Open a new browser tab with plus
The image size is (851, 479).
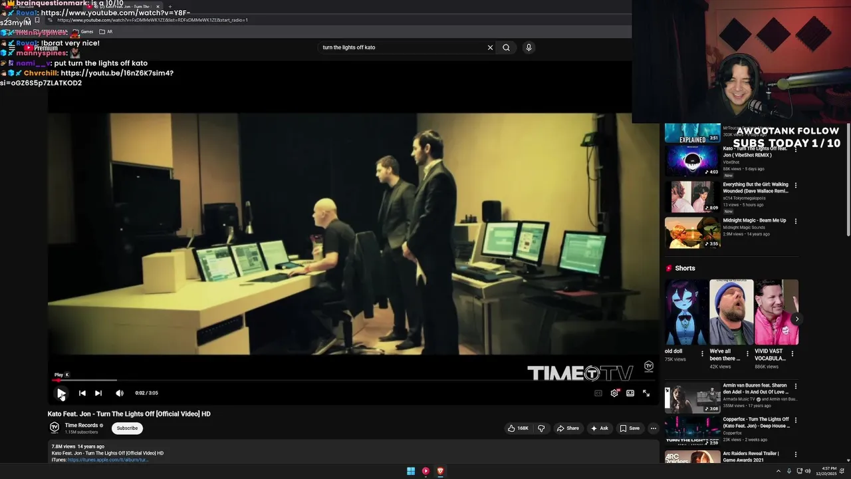pyautogui.click(x=170, y=6)
